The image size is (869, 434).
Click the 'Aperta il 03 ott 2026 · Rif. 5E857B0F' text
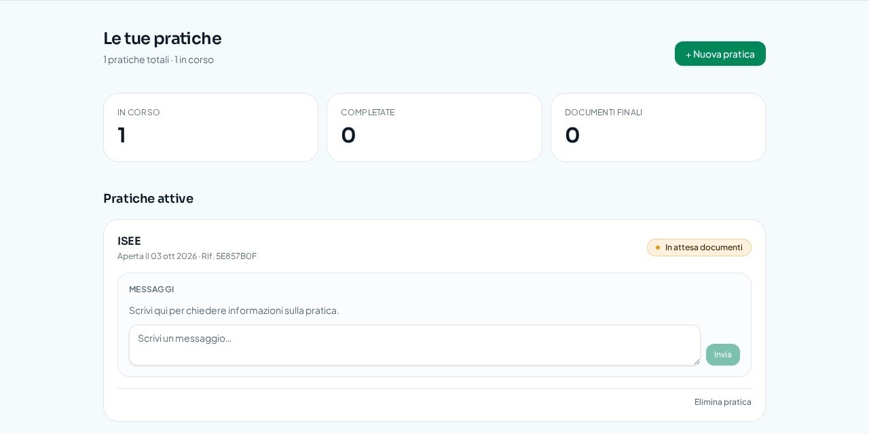tap(187, 256)
